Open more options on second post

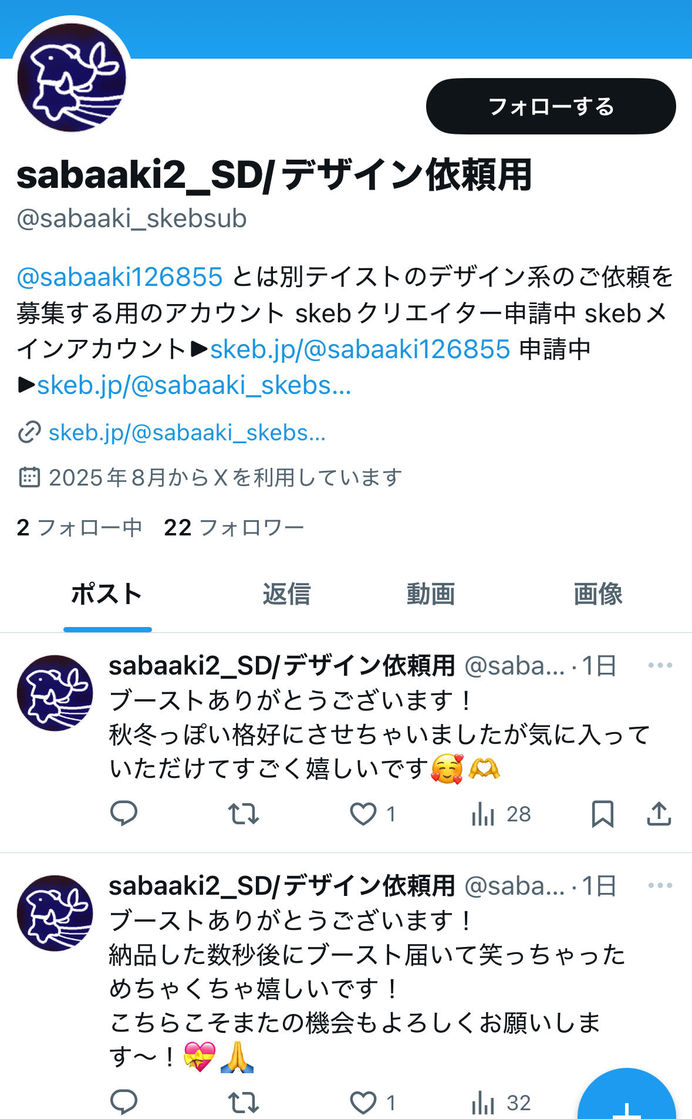pyautogui.click(x=660, y=885)
